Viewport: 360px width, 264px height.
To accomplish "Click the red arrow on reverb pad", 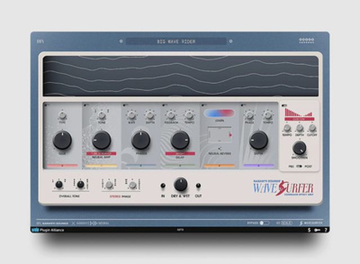I will click(x=230, y=135).
